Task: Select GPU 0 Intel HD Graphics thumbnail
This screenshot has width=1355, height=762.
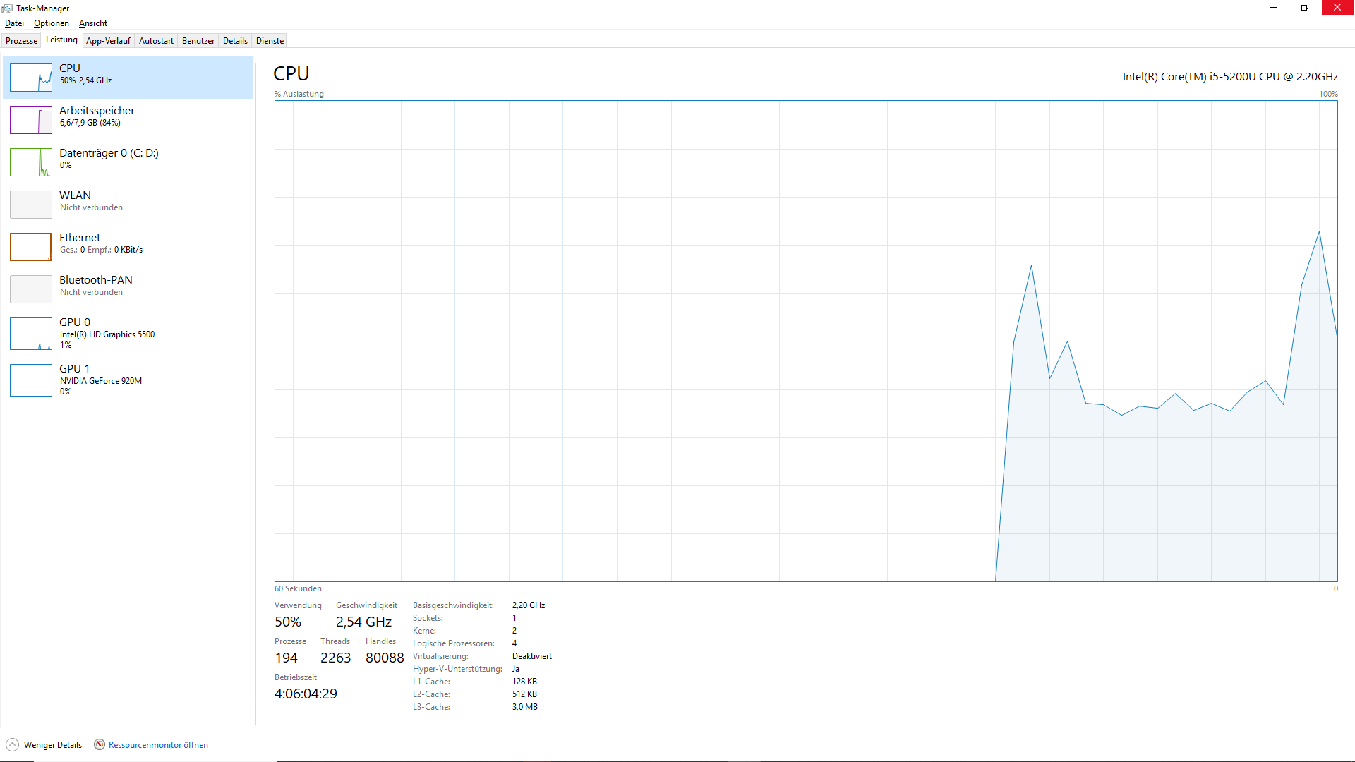Action: coord(31,334)
